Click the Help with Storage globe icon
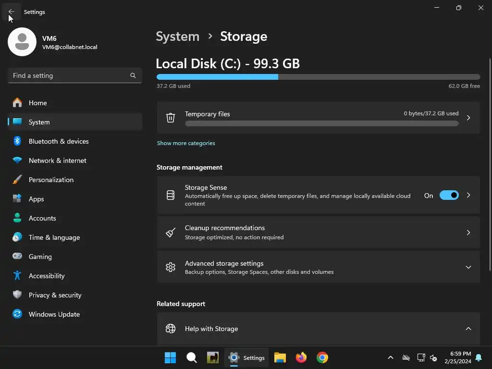The width and height of the screenshot is (492, 369). 171,329
